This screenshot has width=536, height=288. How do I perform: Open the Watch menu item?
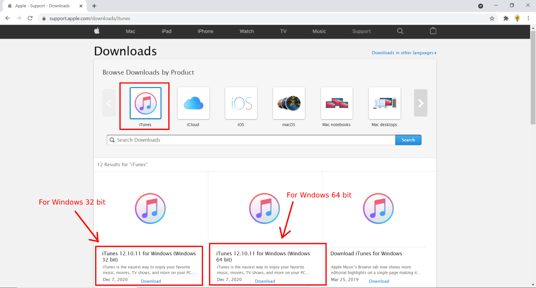coord(247,31)
